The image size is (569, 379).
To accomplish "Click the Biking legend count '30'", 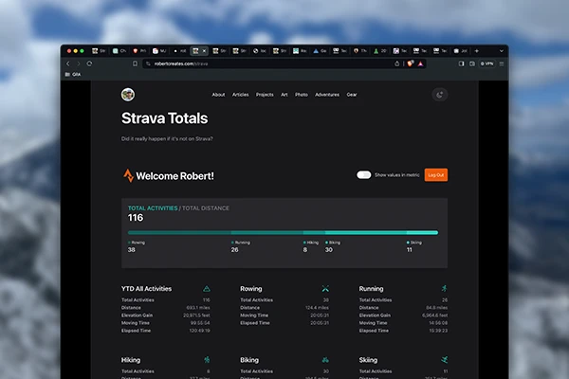I will [x=329, y=250].
